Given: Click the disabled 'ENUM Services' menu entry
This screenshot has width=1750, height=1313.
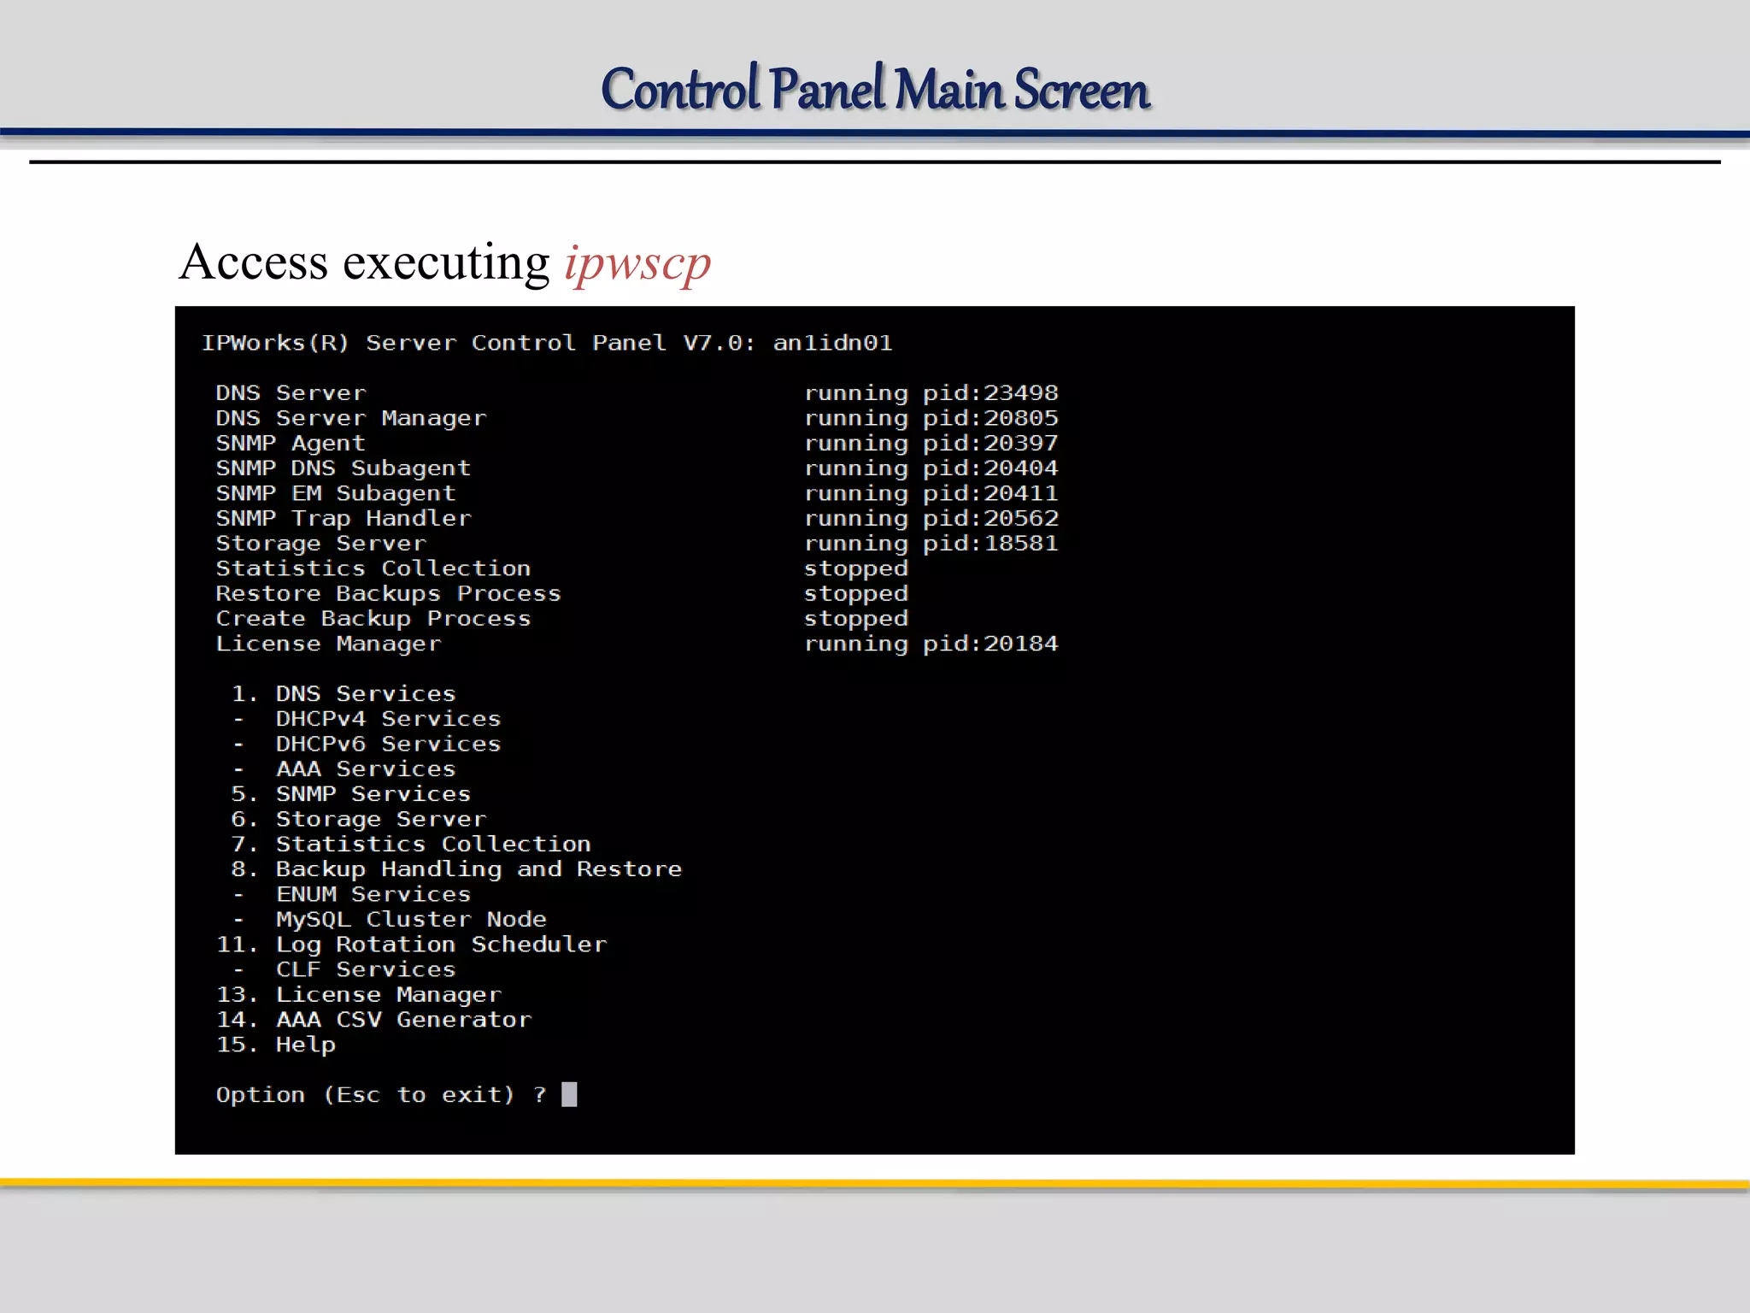Looking at the screenshot, I should pyautogui.click(x=351, y=894).
